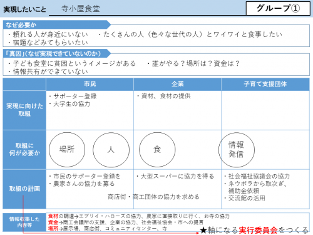Select the 人 circle
This screenshot has height=235, width=313.
point(111,150)
